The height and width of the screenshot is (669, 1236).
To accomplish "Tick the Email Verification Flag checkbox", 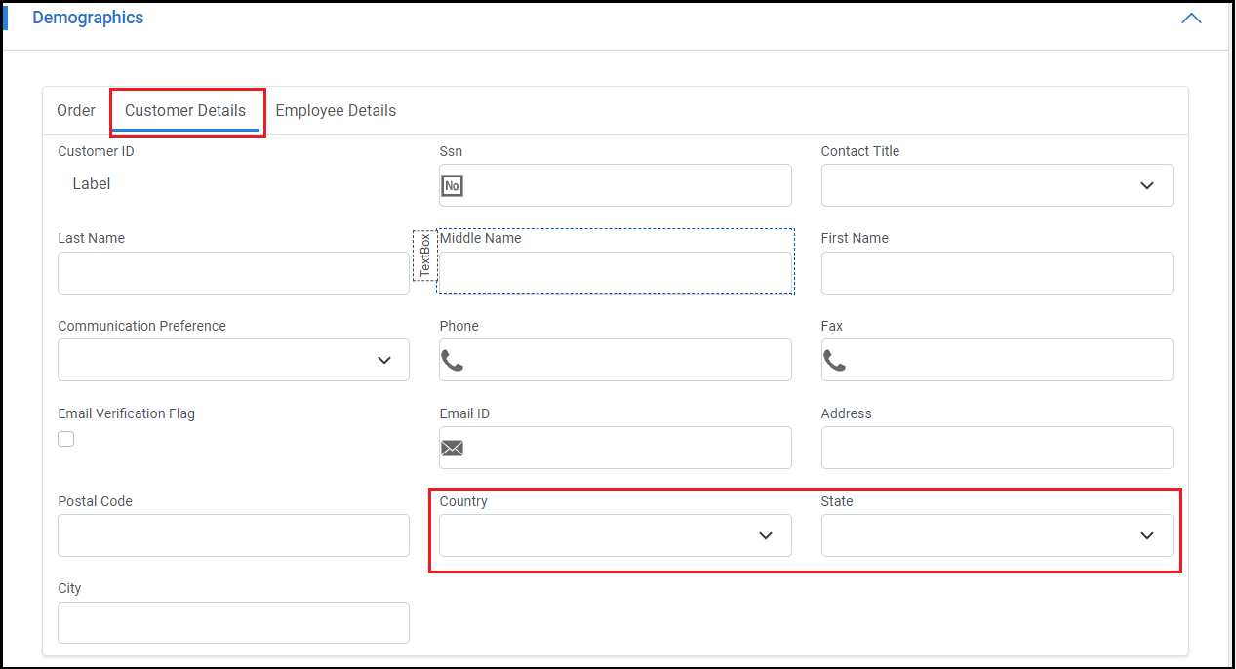I will [x=66, y=439].
